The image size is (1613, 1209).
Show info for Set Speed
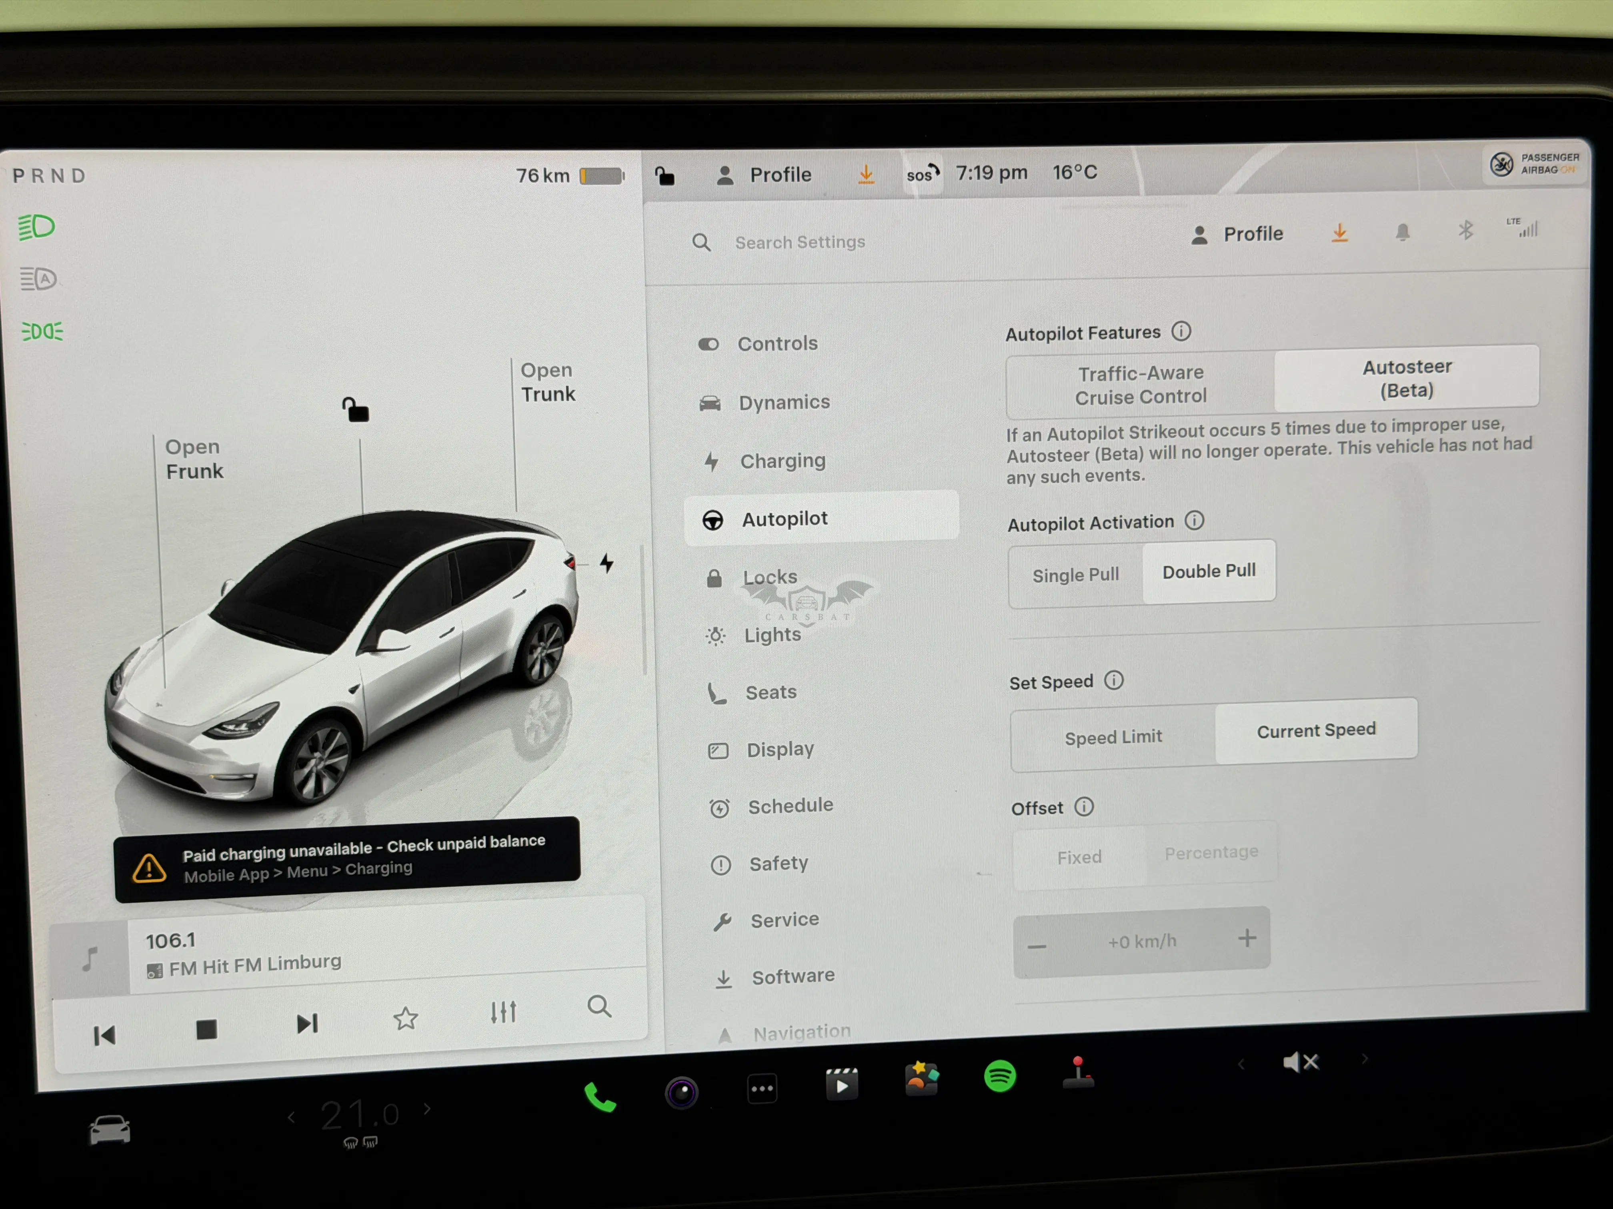click(x=1113, y=680)
